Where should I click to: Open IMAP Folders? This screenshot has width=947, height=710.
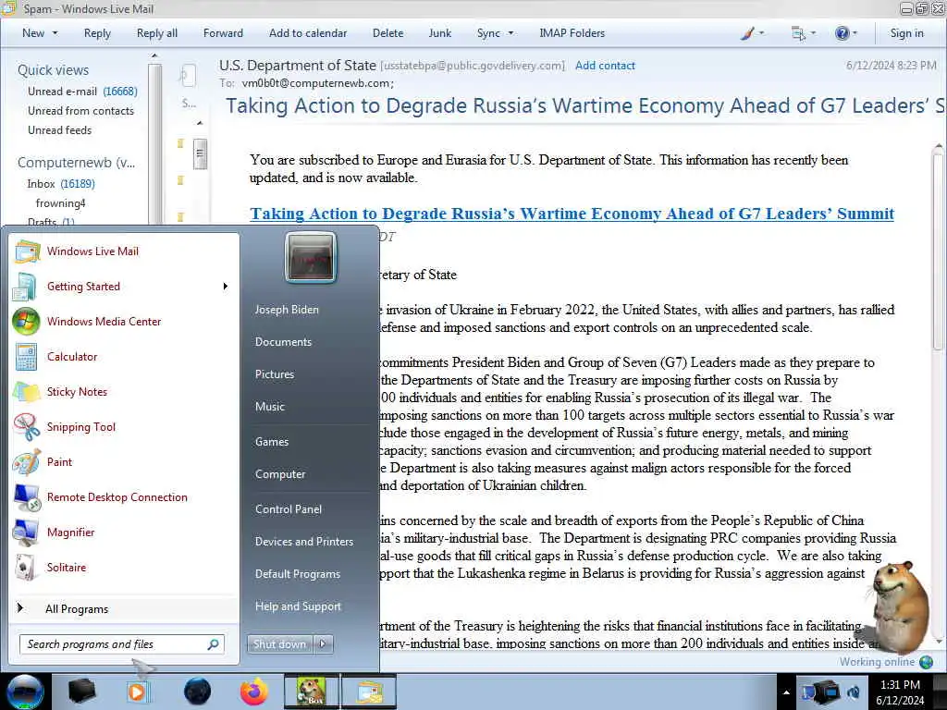(572, 33)
